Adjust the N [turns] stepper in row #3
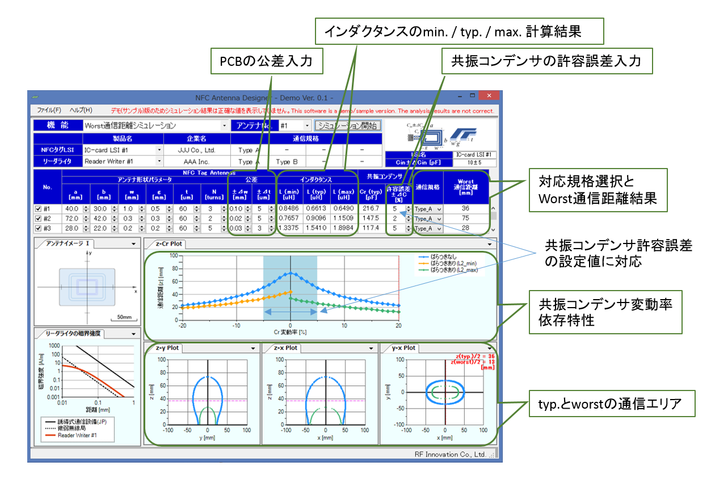 coord(224,228)
